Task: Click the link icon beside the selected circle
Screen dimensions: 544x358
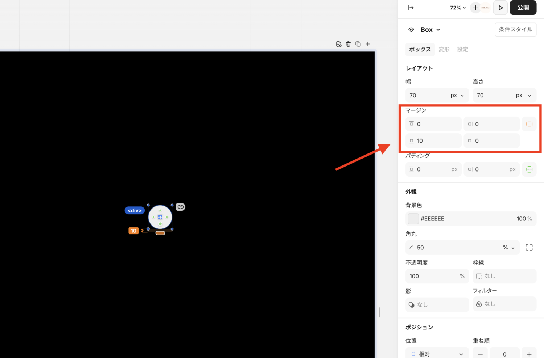Action: [181, 207]
